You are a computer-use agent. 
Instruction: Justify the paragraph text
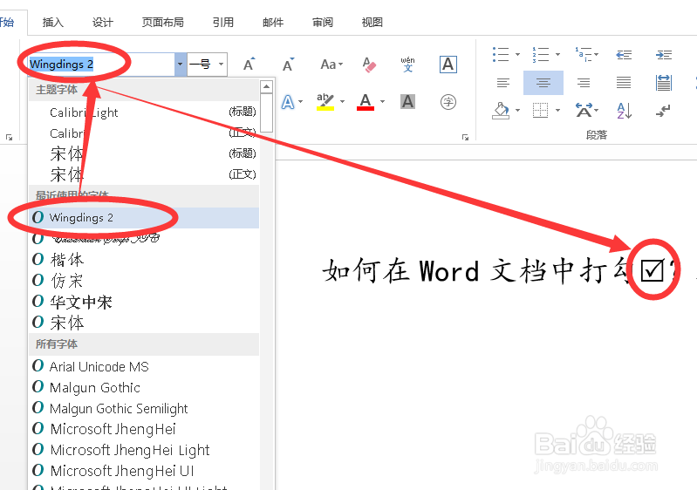(x=624, y=83)
